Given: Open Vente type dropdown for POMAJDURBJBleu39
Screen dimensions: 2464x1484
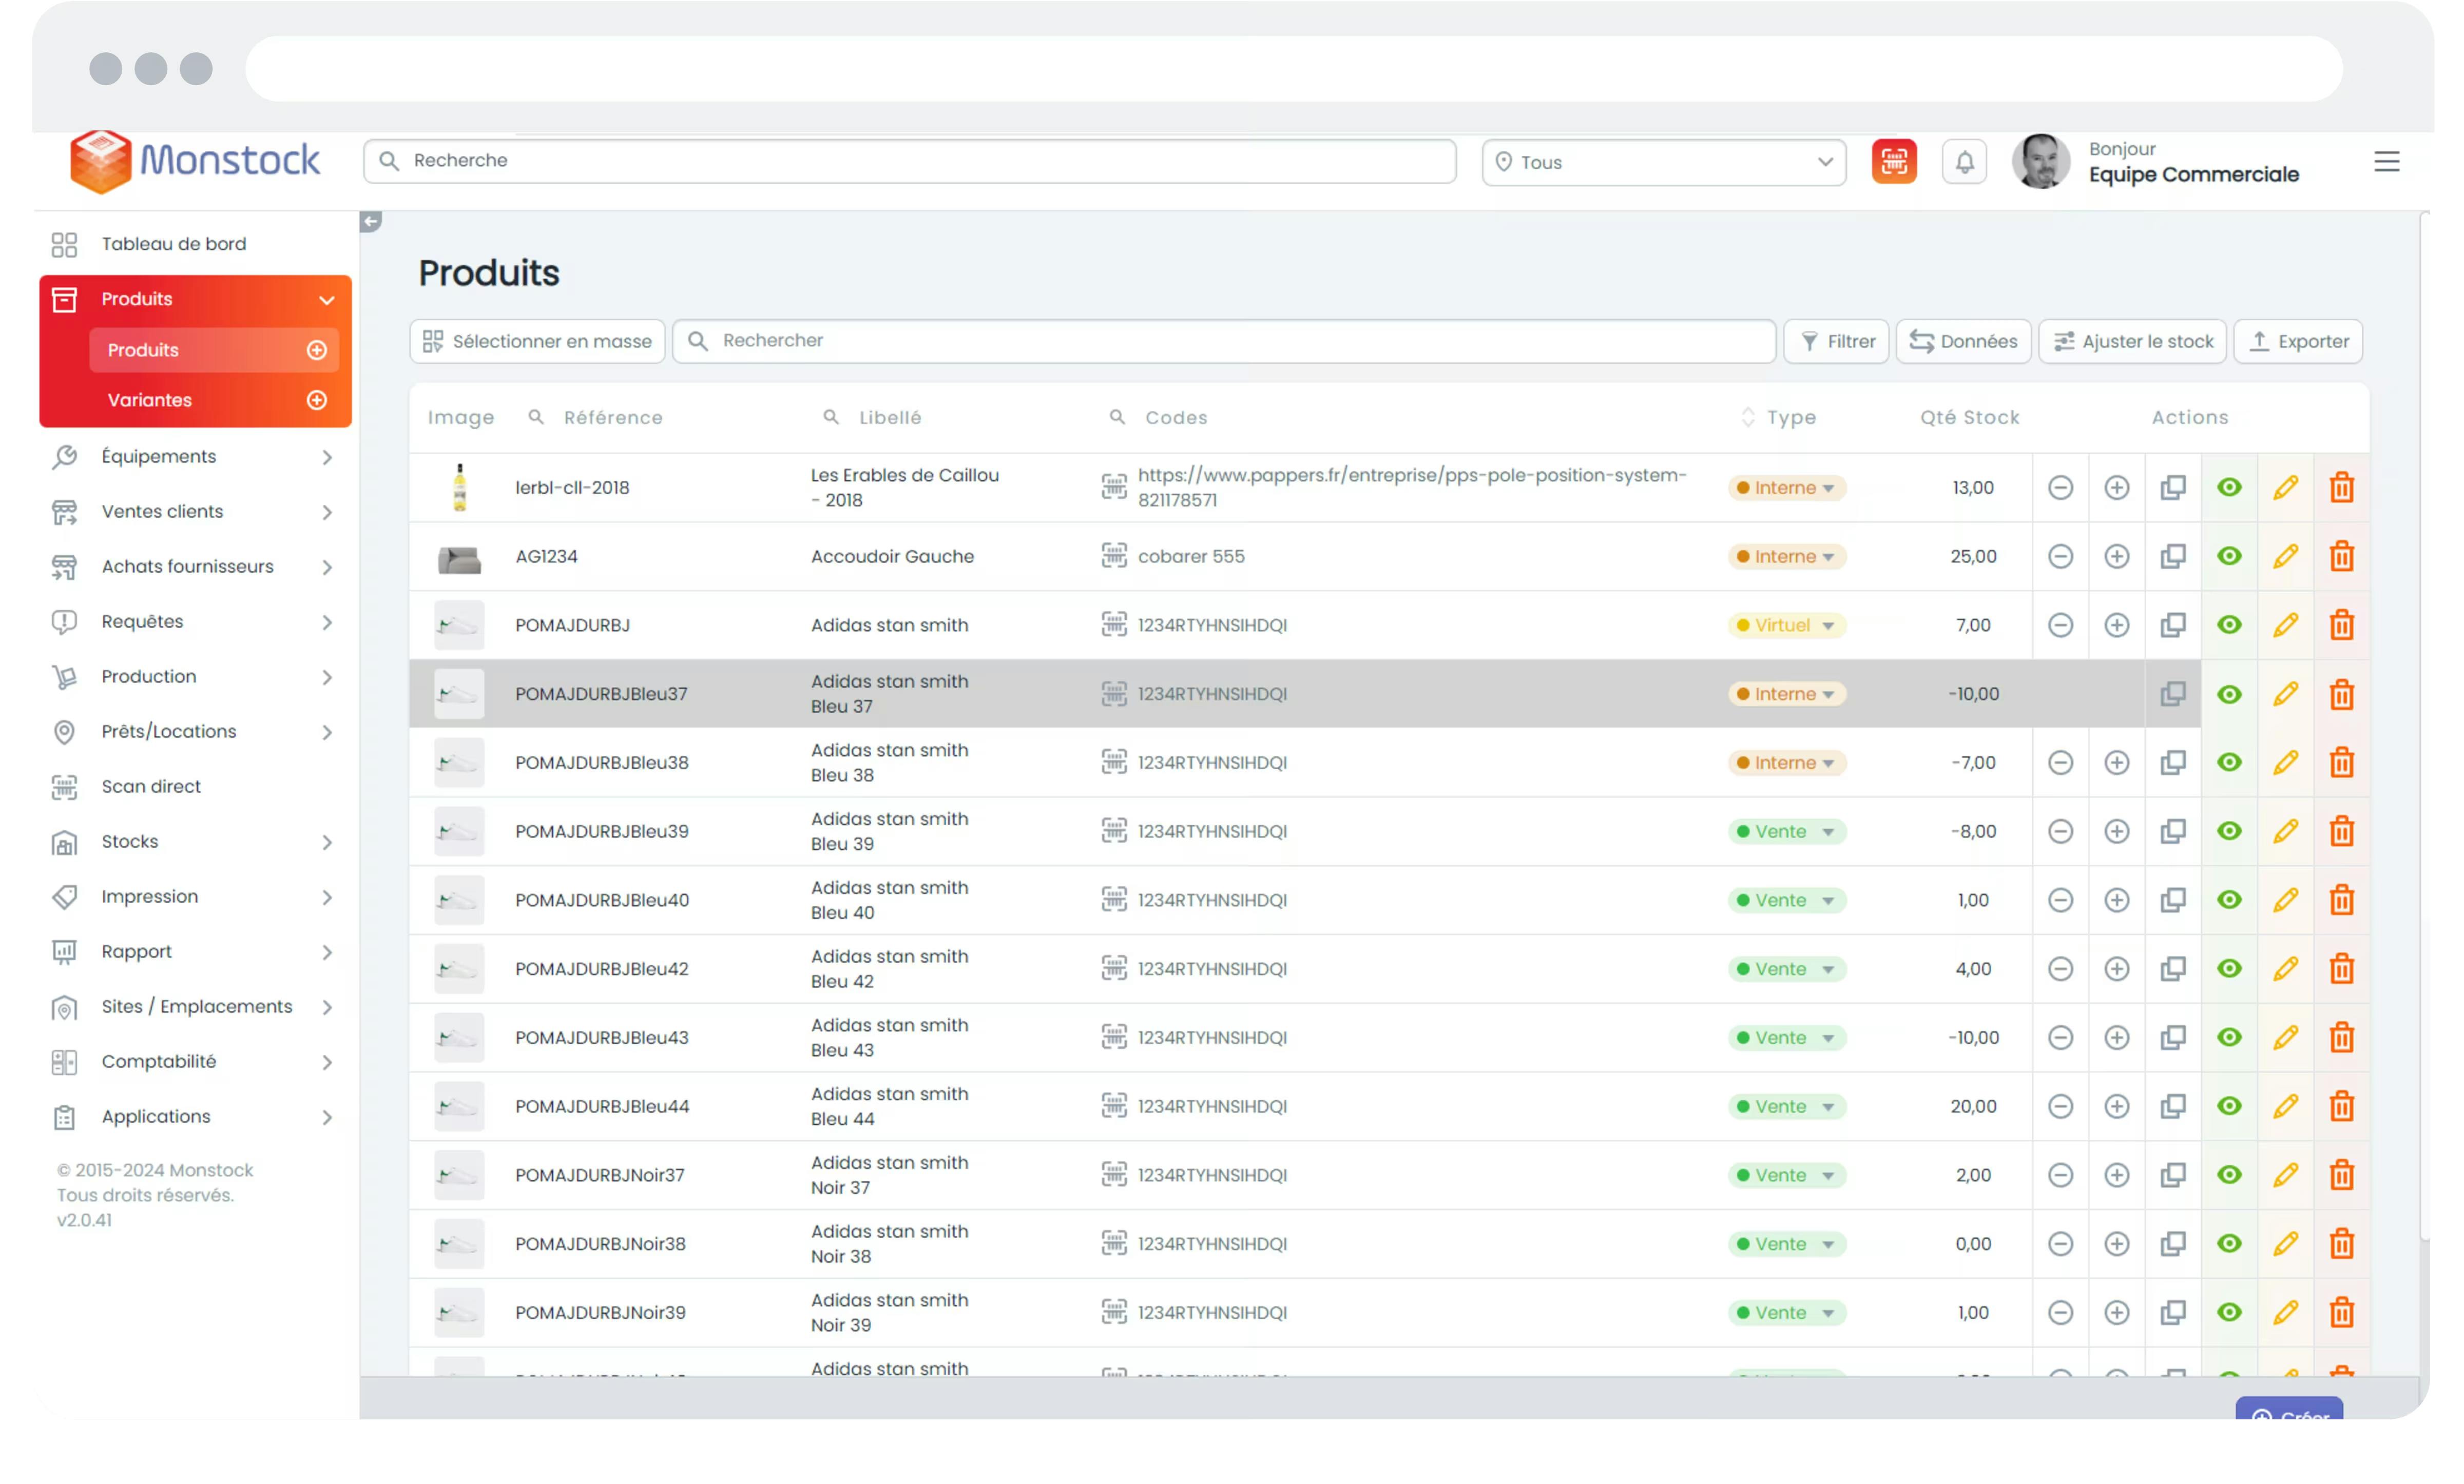Looking at the screenshot, I should coord(1786,831).
